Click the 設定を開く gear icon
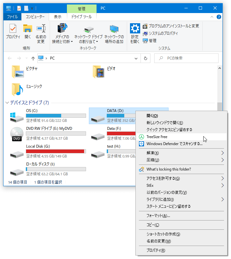Viewport: 231px width, 259px height. pyautogui.click(x=135, y=28)
